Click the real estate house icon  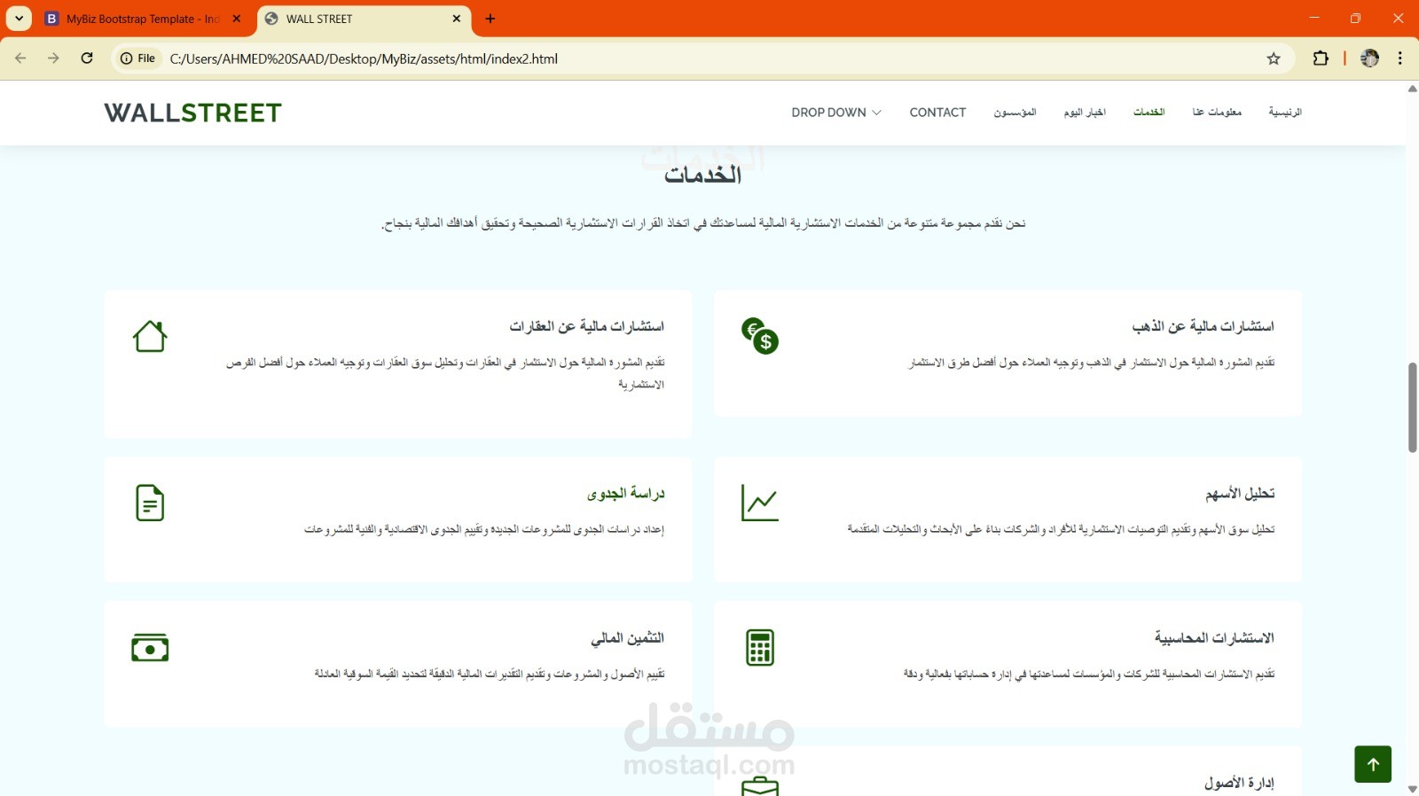(x=150, y=336)
